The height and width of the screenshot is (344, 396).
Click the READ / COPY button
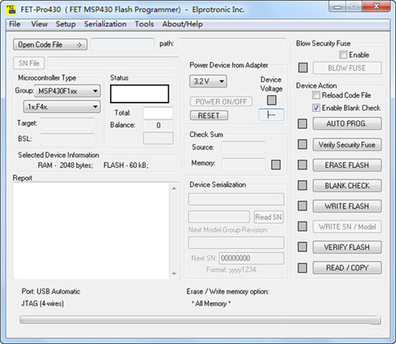[347, 268]
